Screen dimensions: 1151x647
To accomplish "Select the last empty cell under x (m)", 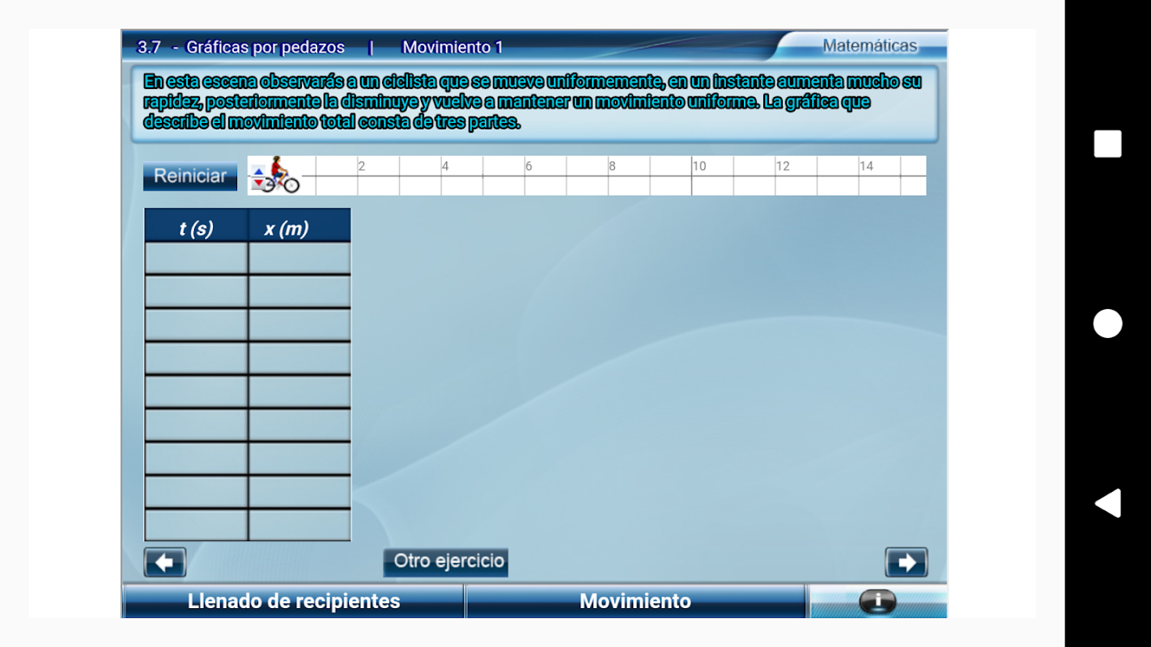I will (x=299, y=525).
